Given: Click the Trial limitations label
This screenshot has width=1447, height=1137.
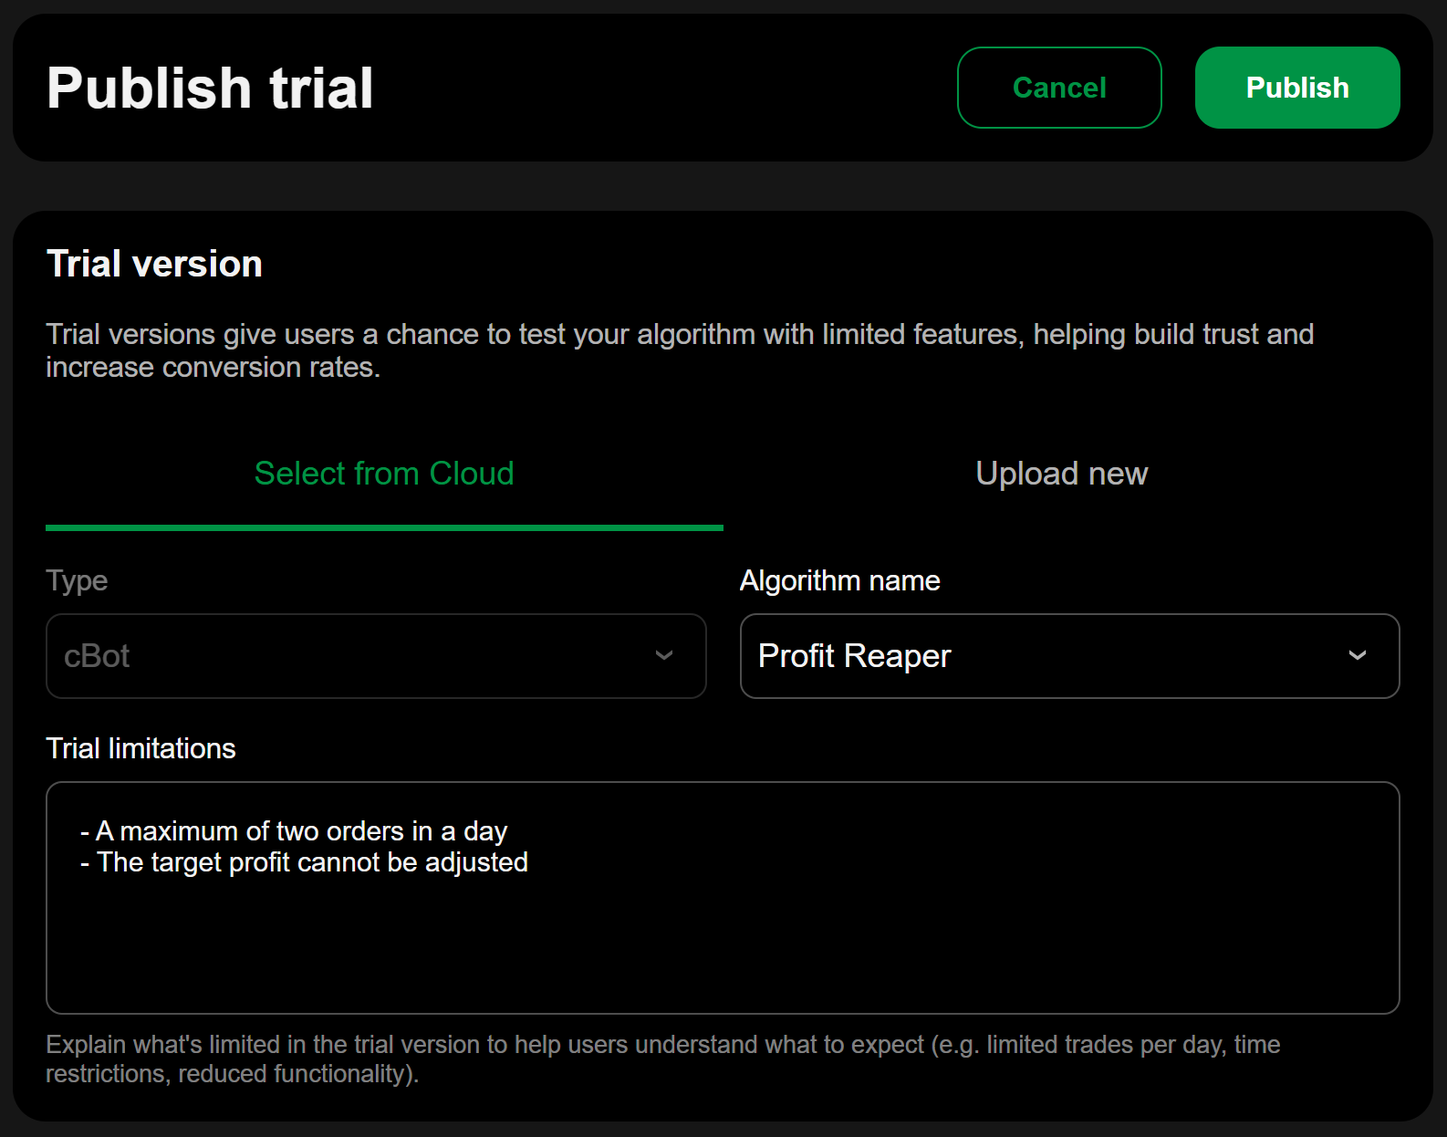Looking at the screenshot, I should pos(141,747).
